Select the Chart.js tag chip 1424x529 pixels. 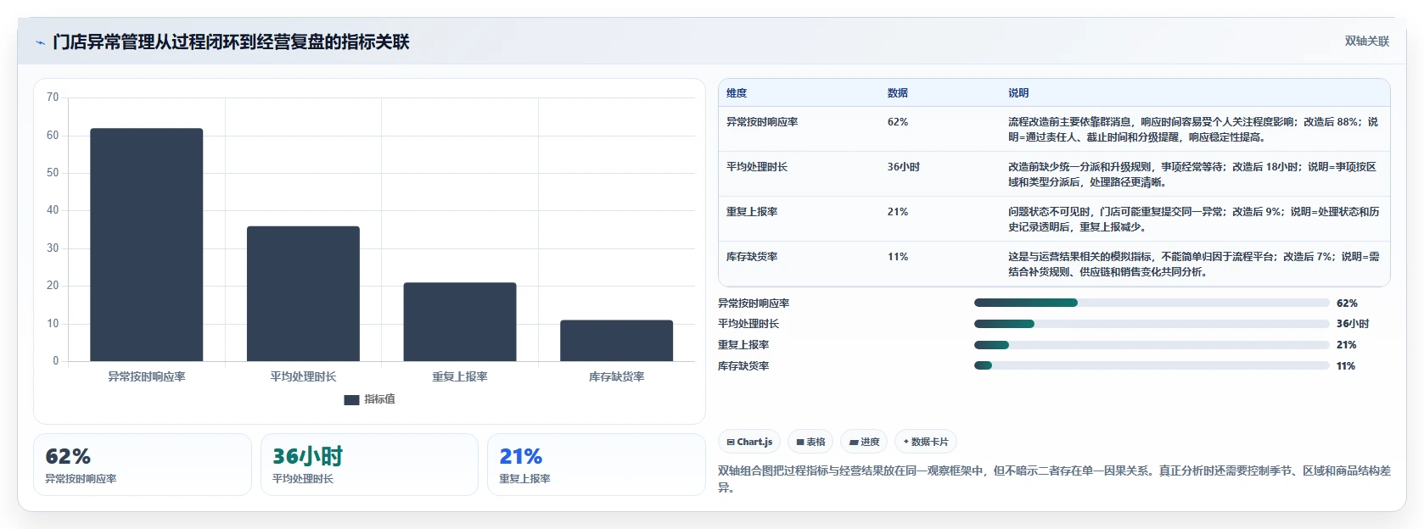[x=749, y=442]
